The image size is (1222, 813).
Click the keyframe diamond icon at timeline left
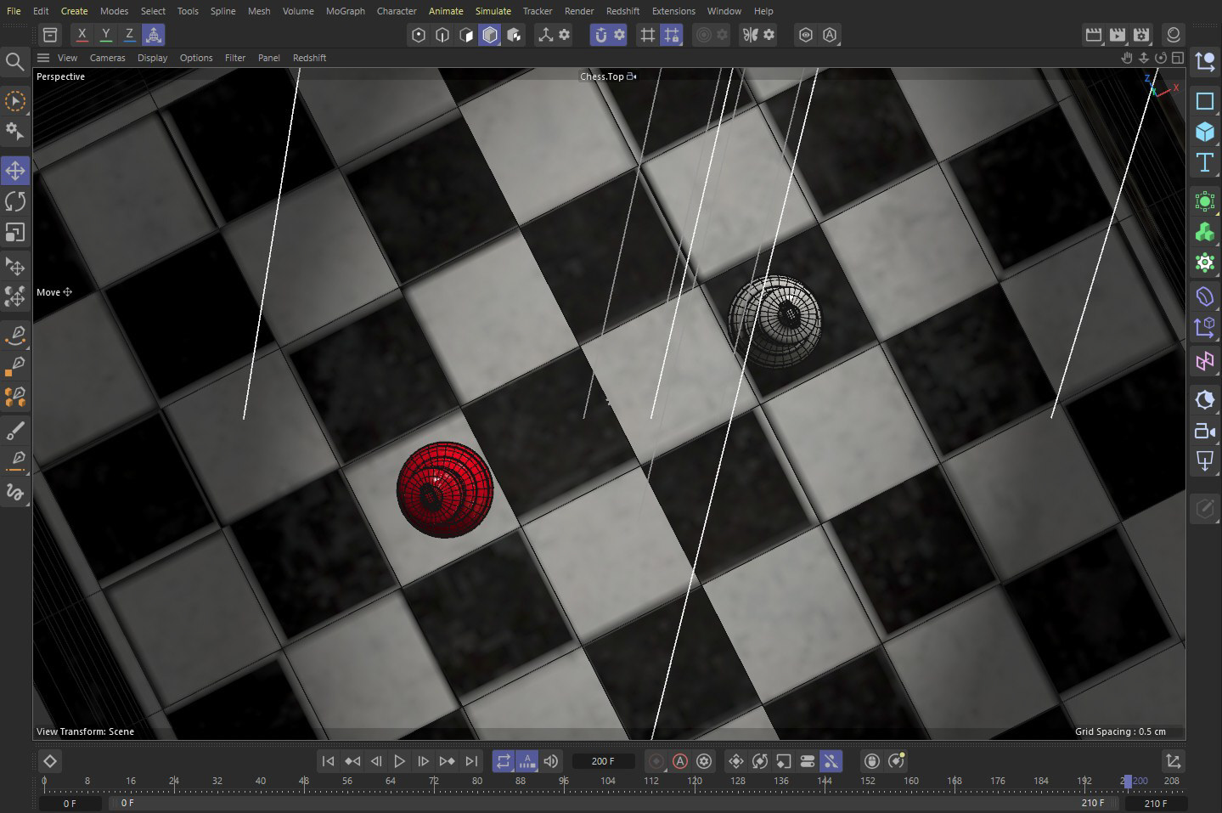[x=50, y=761]
